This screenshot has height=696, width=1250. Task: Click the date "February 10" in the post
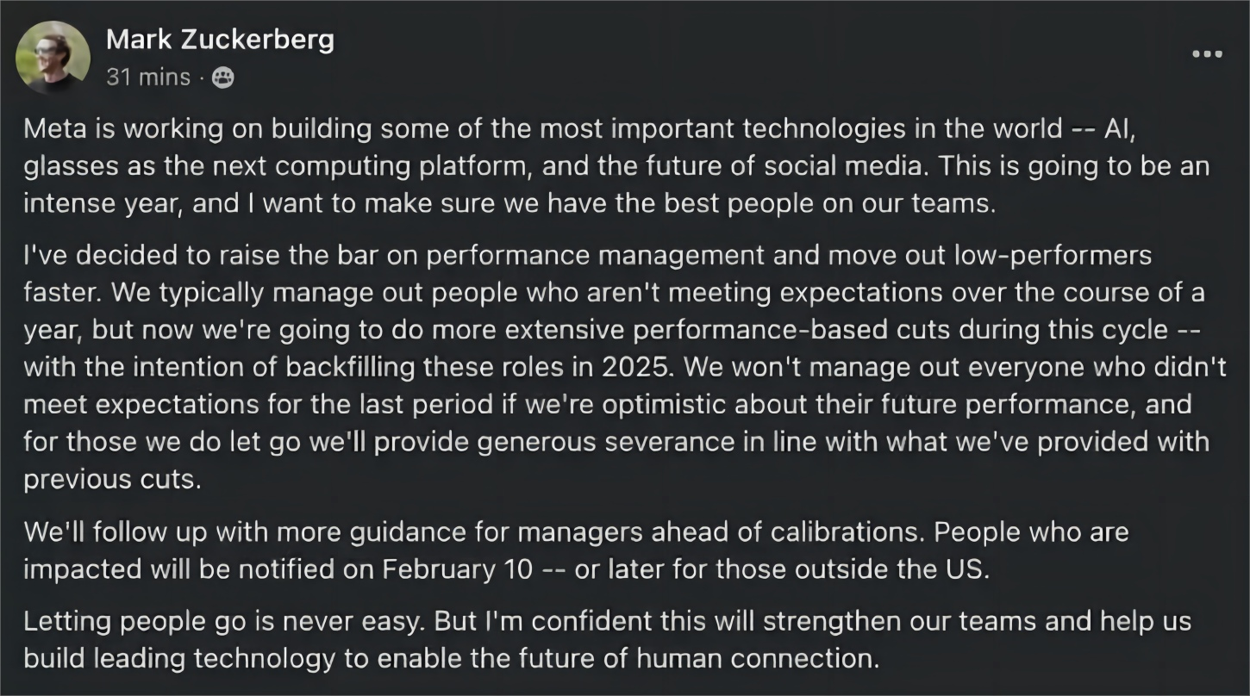tap(445, 570)
